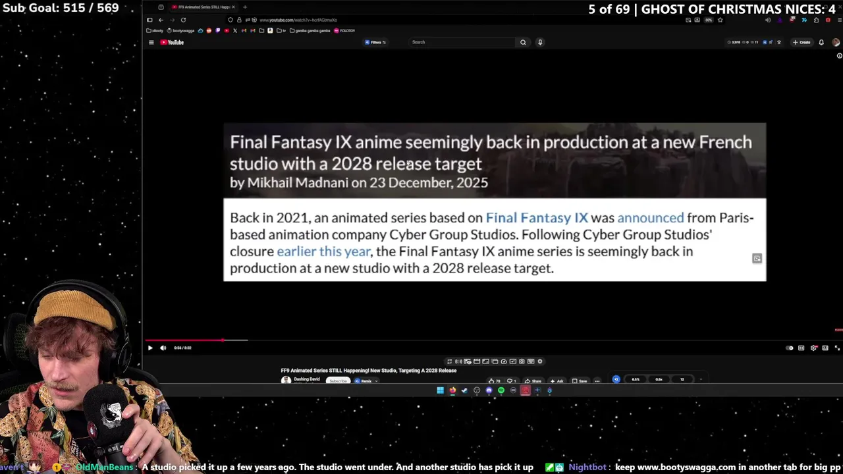Screen dimensions: 843x474
Task: Toggle the autoplay switch in player
Action: pos(790,348)
